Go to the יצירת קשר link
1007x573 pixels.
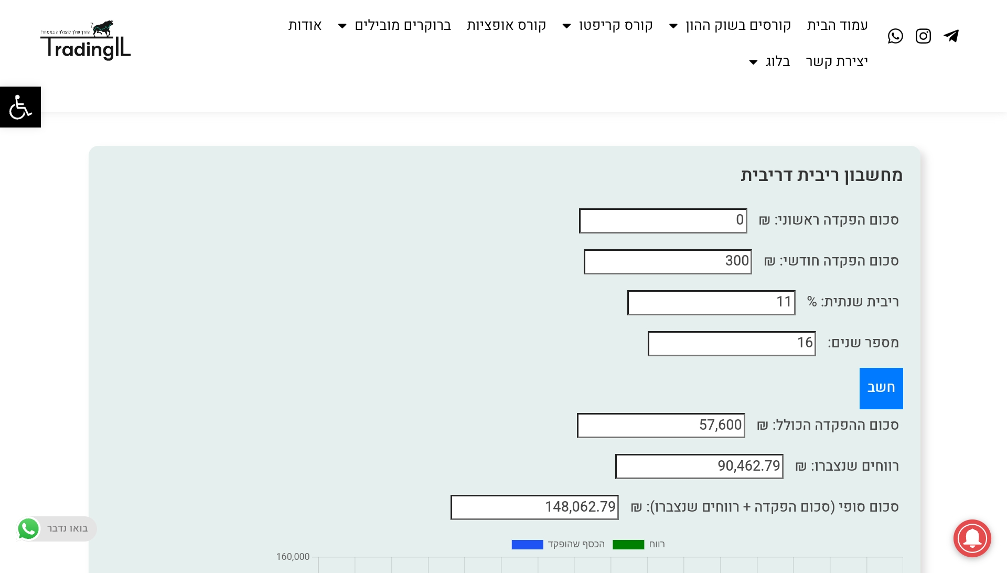pyautogui.click(x=837, y=61)
